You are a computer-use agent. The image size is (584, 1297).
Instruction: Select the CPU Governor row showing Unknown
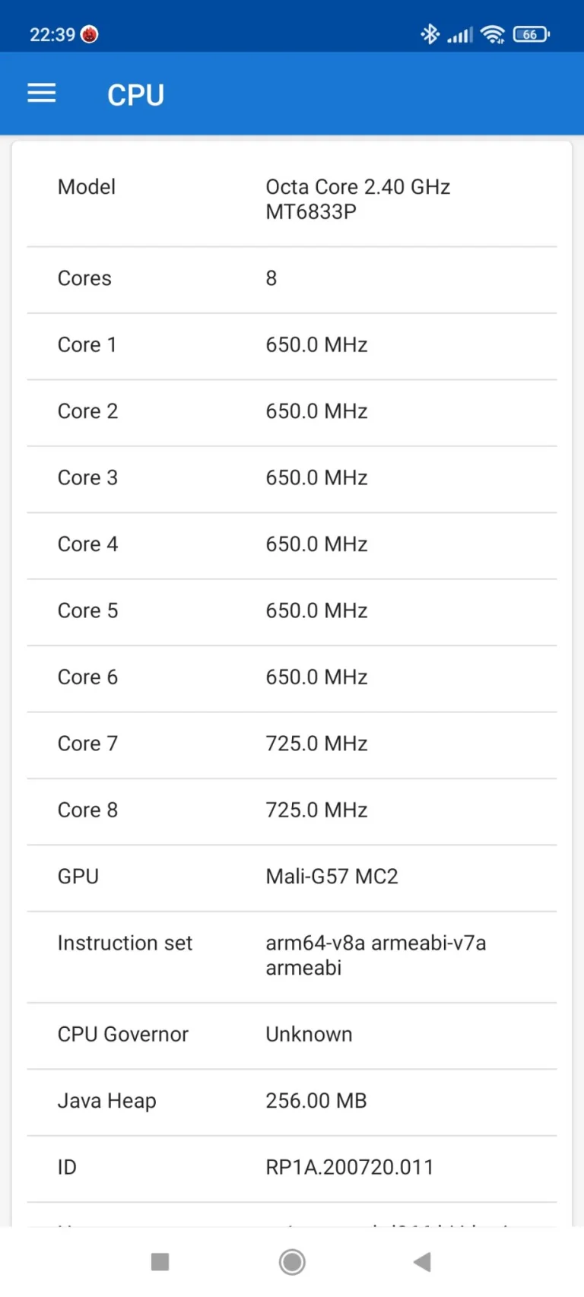click(292, 1035)
